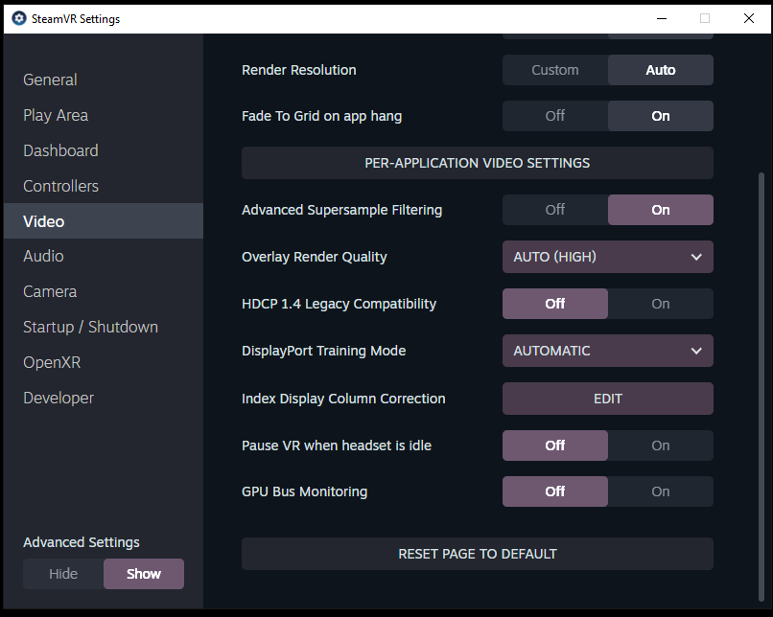773x617 pixels.
Task: Turn on Fade To Grid on app hang
Action: point(661,116)
